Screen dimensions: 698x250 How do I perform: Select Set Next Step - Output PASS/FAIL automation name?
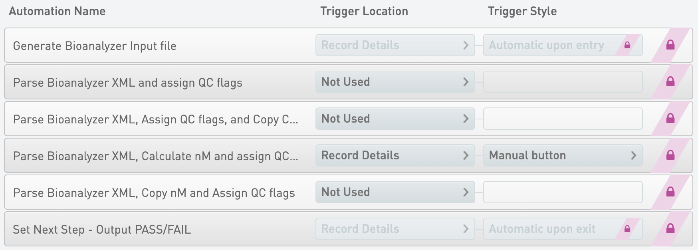click(102, 230)
